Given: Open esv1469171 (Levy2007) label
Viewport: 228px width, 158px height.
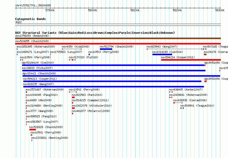Looking at the screenshot, I should (33, 52).
